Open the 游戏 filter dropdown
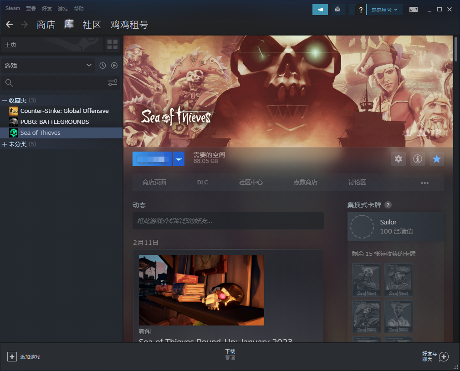The width and height of the screenshot is (460, 371). (x=48, y=66)
